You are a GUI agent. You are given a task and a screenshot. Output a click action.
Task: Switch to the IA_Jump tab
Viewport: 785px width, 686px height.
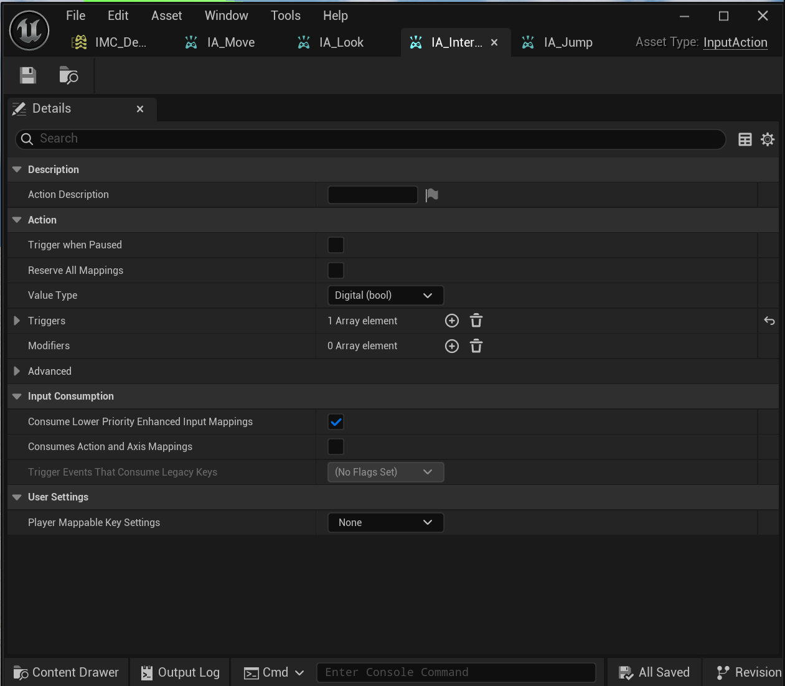[558, 42]
